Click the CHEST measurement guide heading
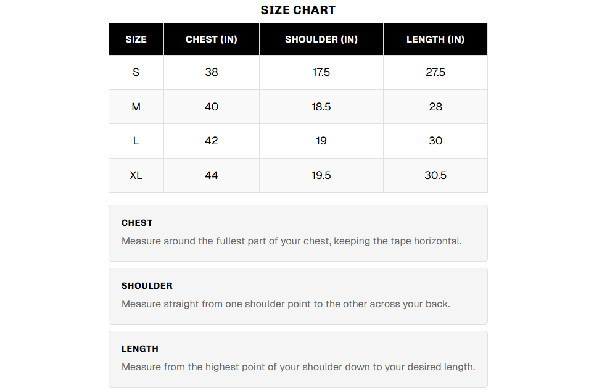 coord(137,223)
